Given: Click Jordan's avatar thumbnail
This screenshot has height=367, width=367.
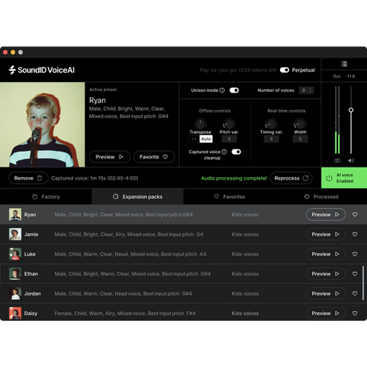Looking at the screenshot, I should point(15,294).
